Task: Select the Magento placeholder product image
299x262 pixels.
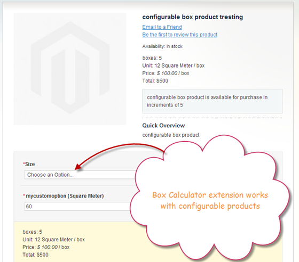Action: 70,69
